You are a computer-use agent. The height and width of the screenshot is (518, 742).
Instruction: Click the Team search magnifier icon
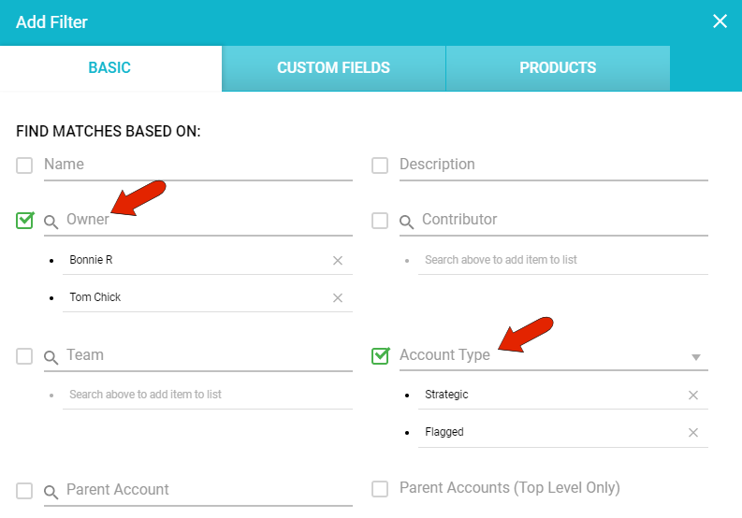[x=51, y=357]
